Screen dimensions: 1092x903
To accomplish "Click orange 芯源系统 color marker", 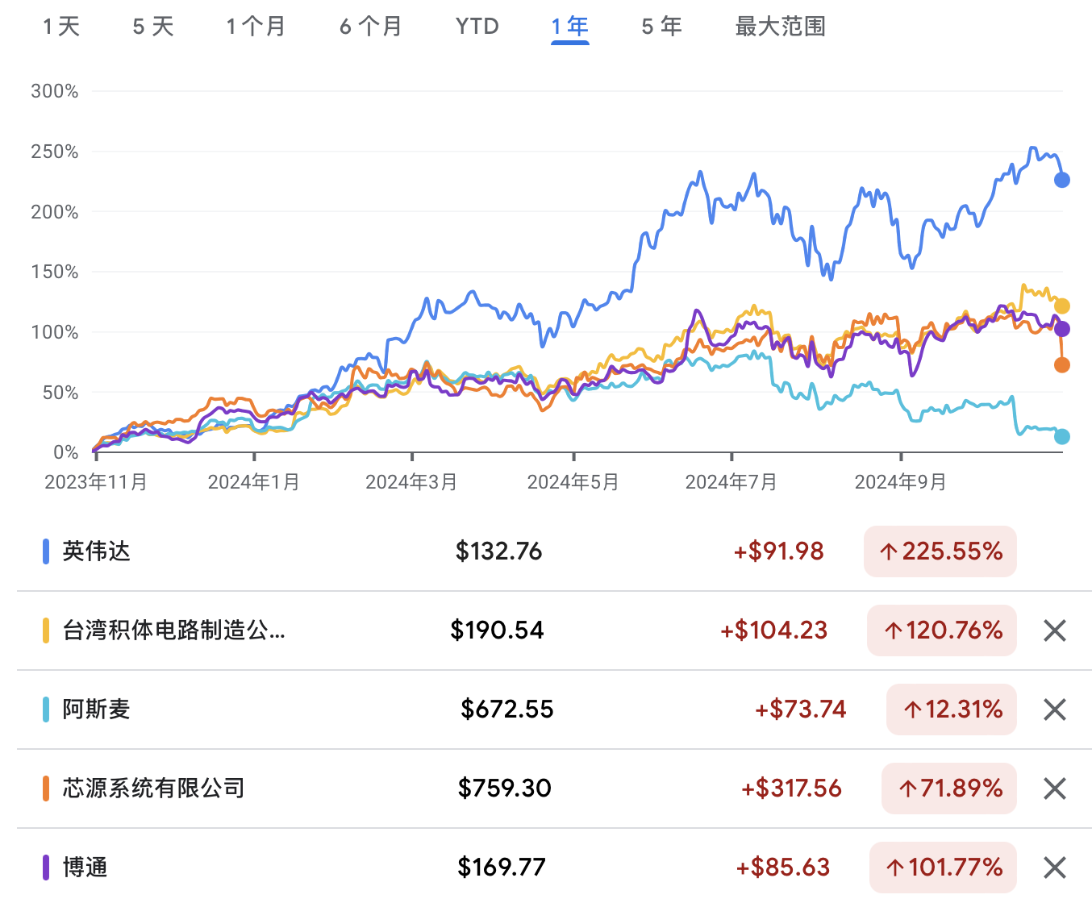I will point(46,789).
